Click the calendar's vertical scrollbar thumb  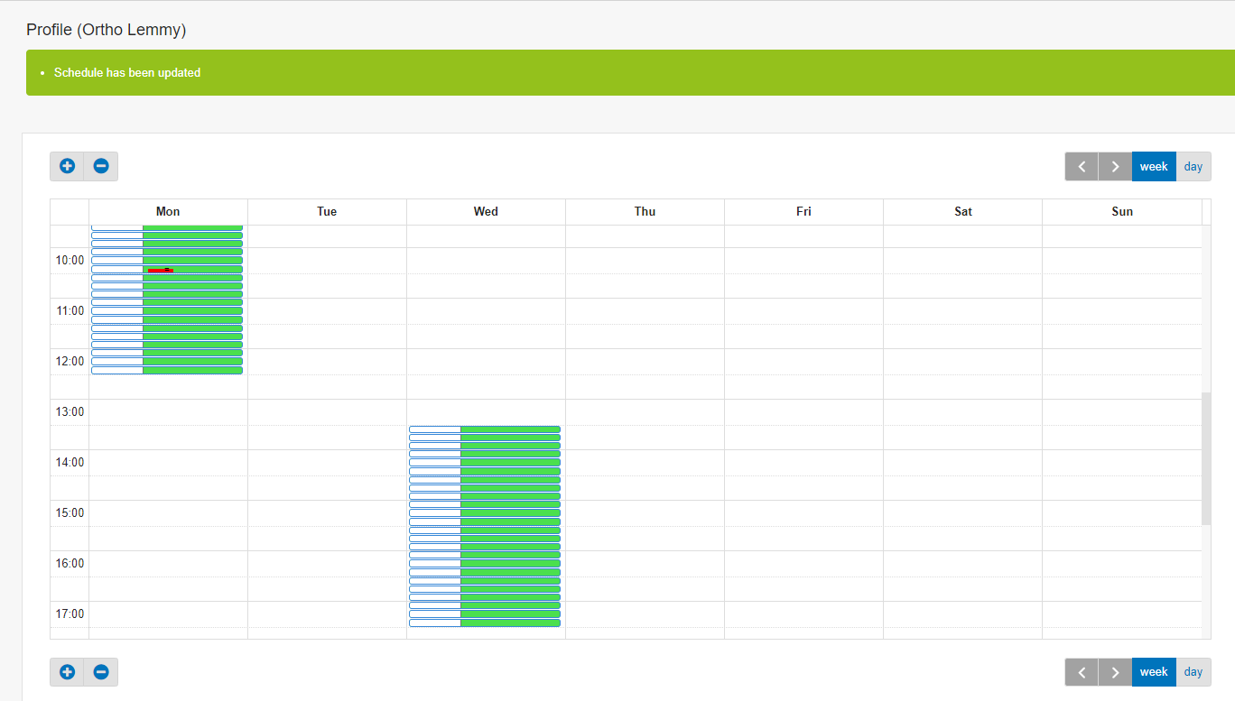point(1206,458)
